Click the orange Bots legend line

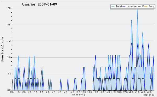pyautogui.click(x=146, y=7)
